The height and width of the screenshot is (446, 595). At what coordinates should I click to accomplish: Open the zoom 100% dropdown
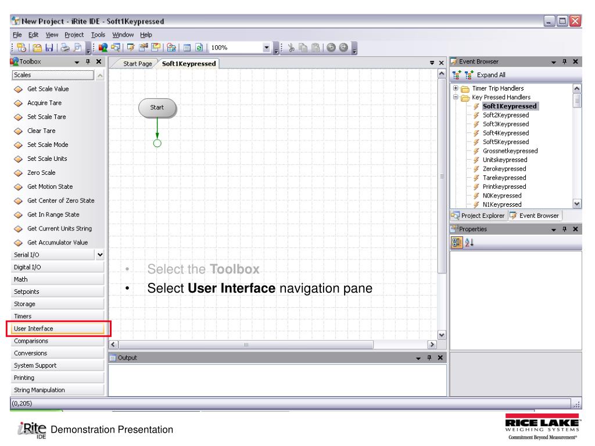pos(266,48)
